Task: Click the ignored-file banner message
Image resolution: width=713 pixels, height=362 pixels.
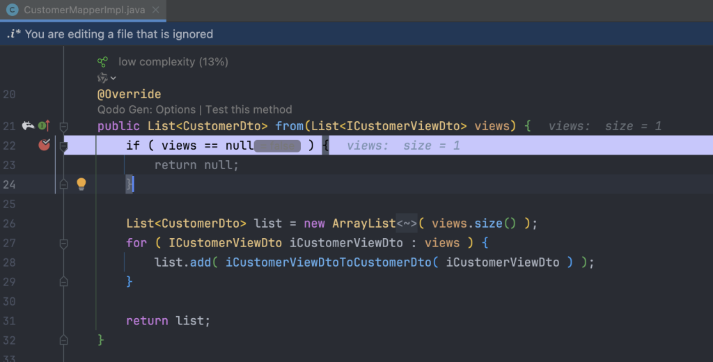Action: click(119, 34)
